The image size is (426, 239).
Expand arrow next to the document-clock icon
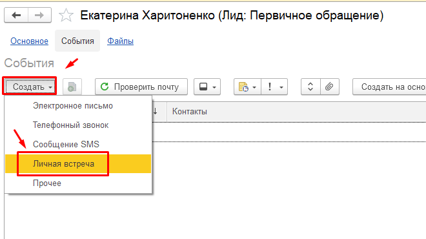(x=254, y=87)
